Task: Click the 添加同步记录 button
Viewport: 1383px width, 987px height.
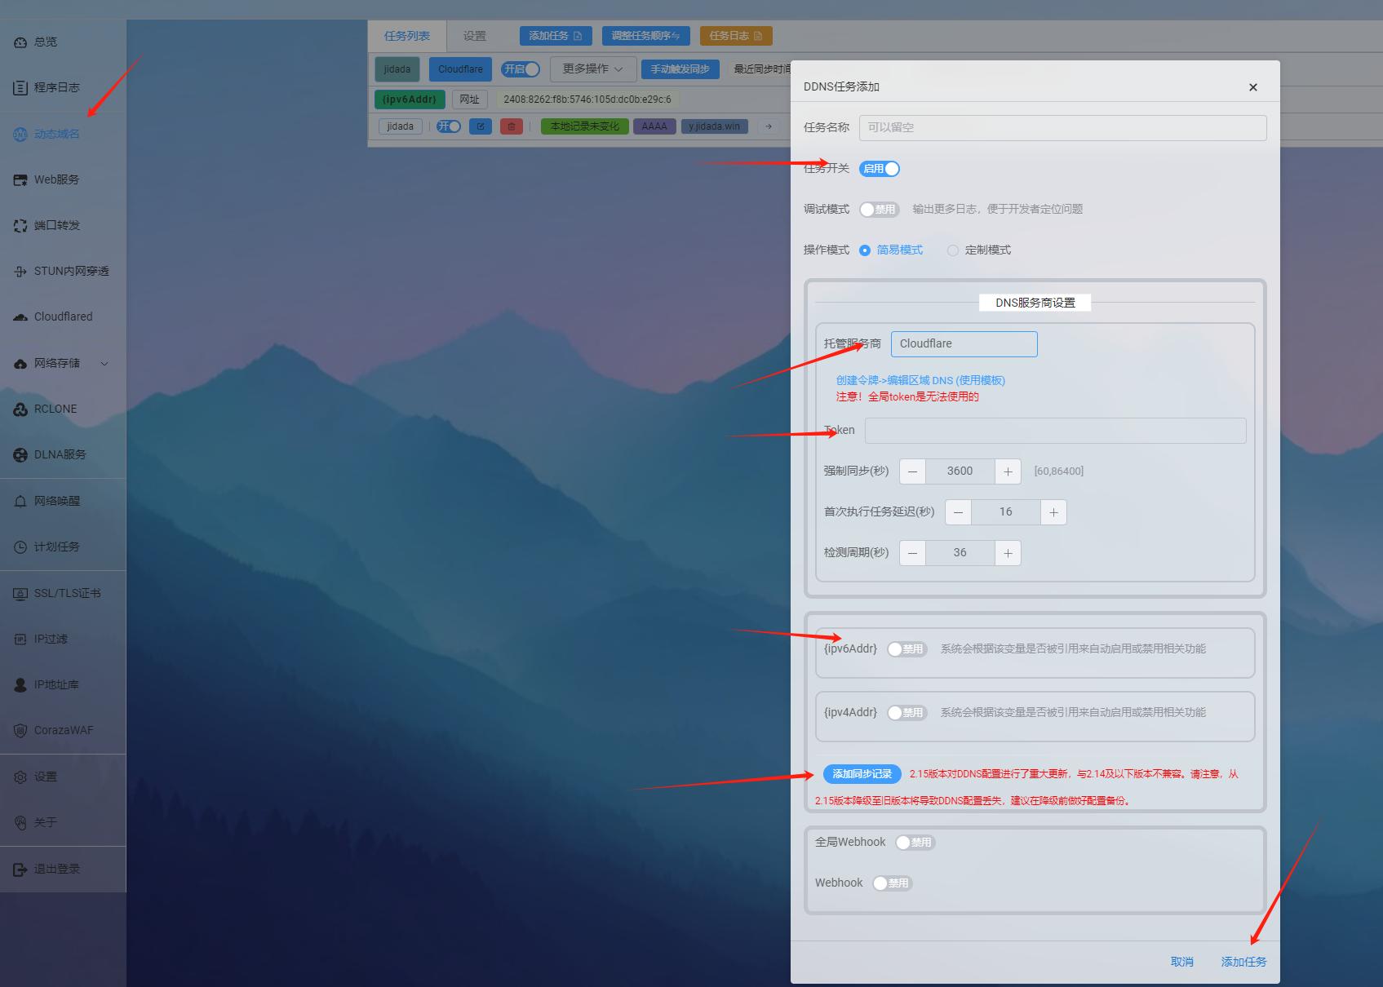Action: tap(862, 774)
